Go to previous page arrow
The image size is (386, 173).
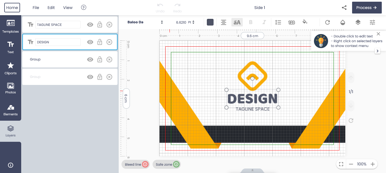pyautogui.click(x=351, y=78)
